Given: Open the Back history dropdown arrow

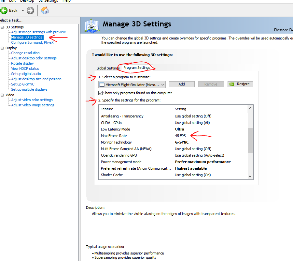Looking at the screenshot, I should click(x=23, y=10).
